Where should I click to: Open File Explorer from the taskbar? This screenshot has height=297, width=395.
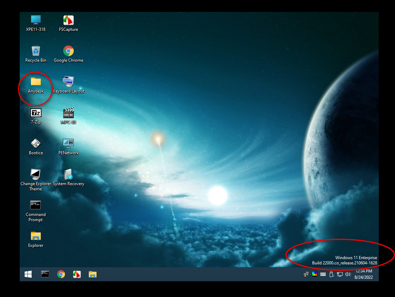coord(92,274)
